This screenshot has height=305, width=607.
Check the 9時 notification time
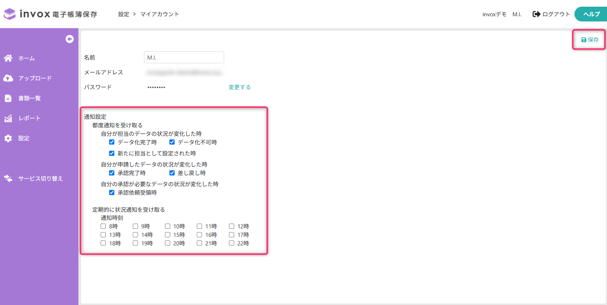(x=135, y=226)
